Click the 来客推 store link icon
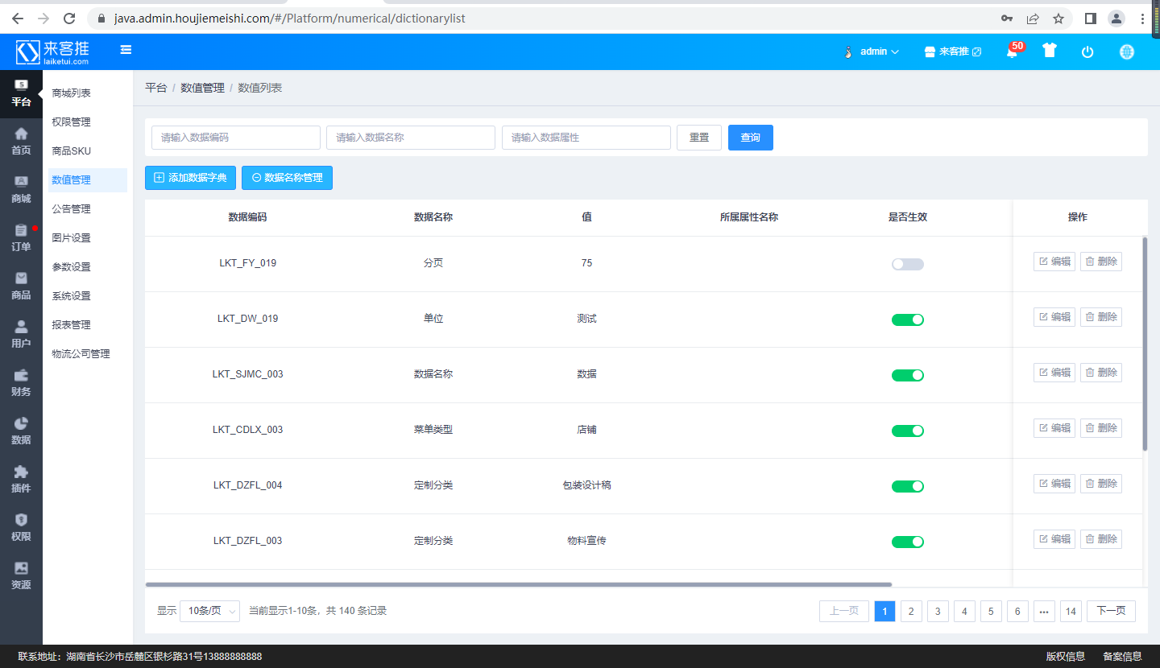 point(953,52)
